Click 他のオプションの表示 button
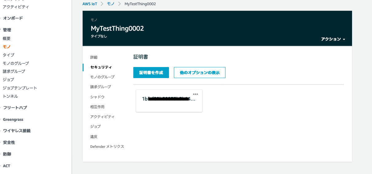This screenshot has height=174, width=372. click(200, 73)
